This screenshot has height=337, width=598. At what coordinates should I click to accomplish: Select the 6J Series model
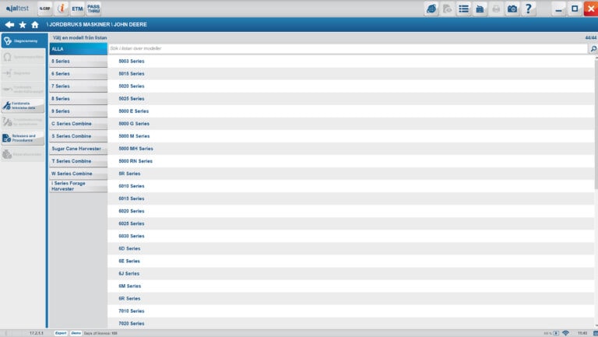pos(351,274)
